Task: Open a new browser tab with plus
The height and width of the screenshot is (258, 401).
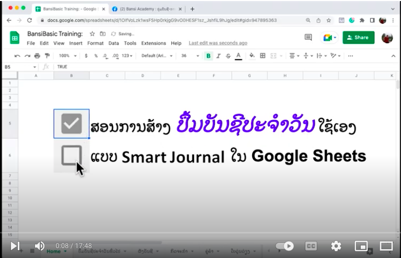Action: 192,9
